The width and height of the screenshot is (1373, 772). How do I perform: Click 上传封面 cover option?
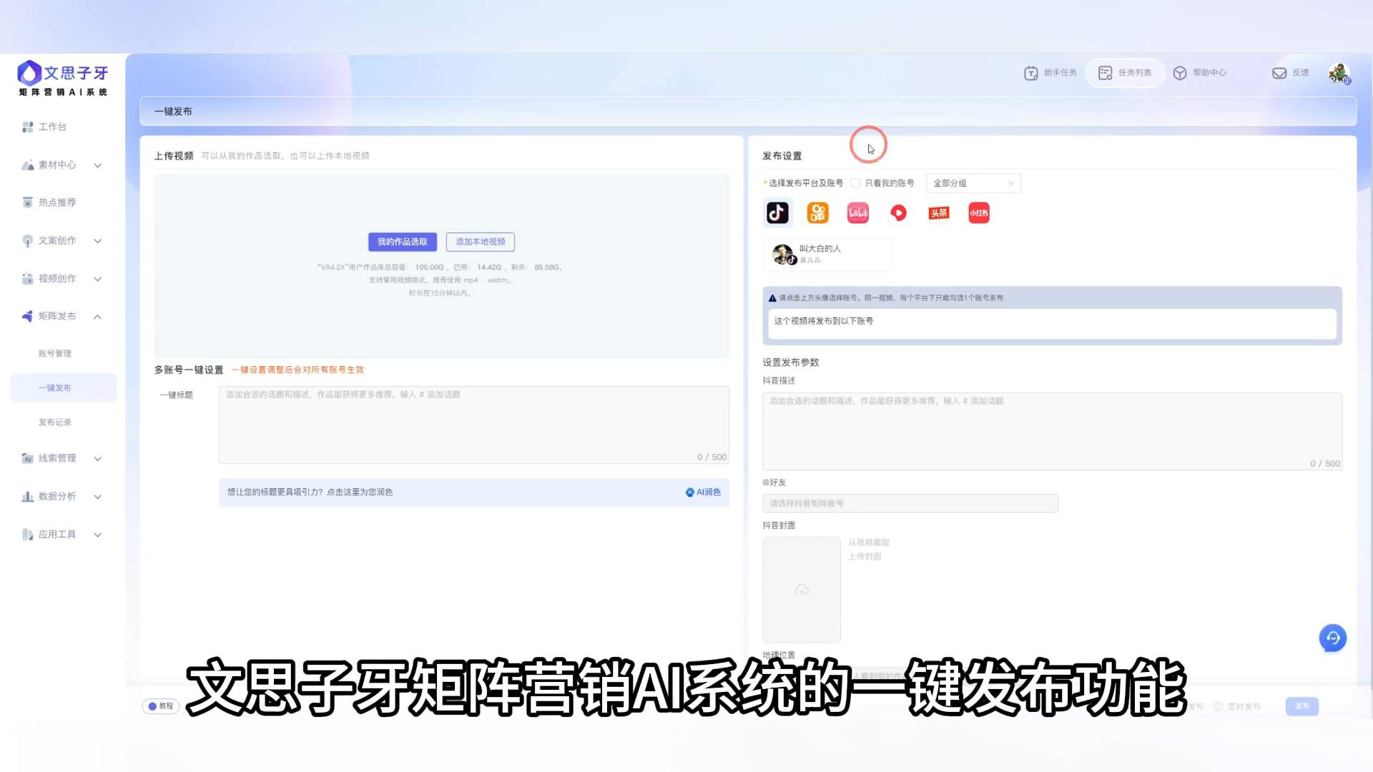click(x=865, y=557)
